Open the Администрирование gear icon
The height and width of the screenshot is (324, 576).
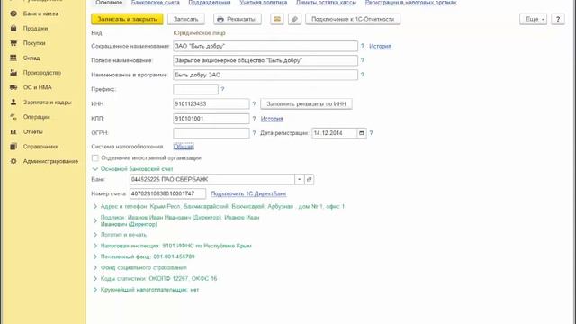coord(13,161)
